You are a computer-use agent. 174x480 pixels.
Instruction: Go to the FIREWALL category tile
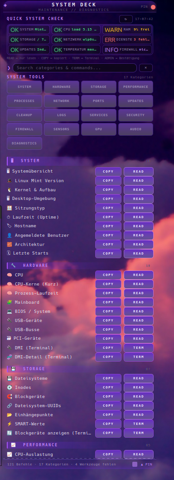click(24, 129)
